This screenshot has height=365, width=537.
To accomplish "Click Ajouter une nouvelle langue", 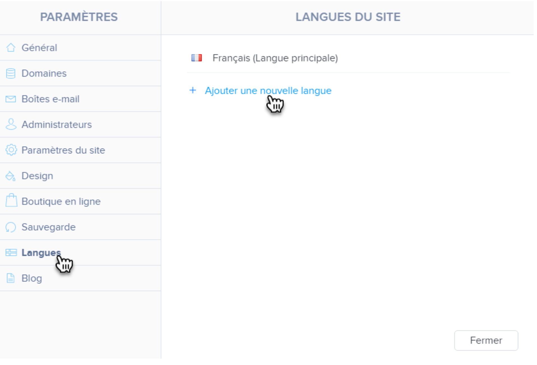I will [x=268, y=91].
